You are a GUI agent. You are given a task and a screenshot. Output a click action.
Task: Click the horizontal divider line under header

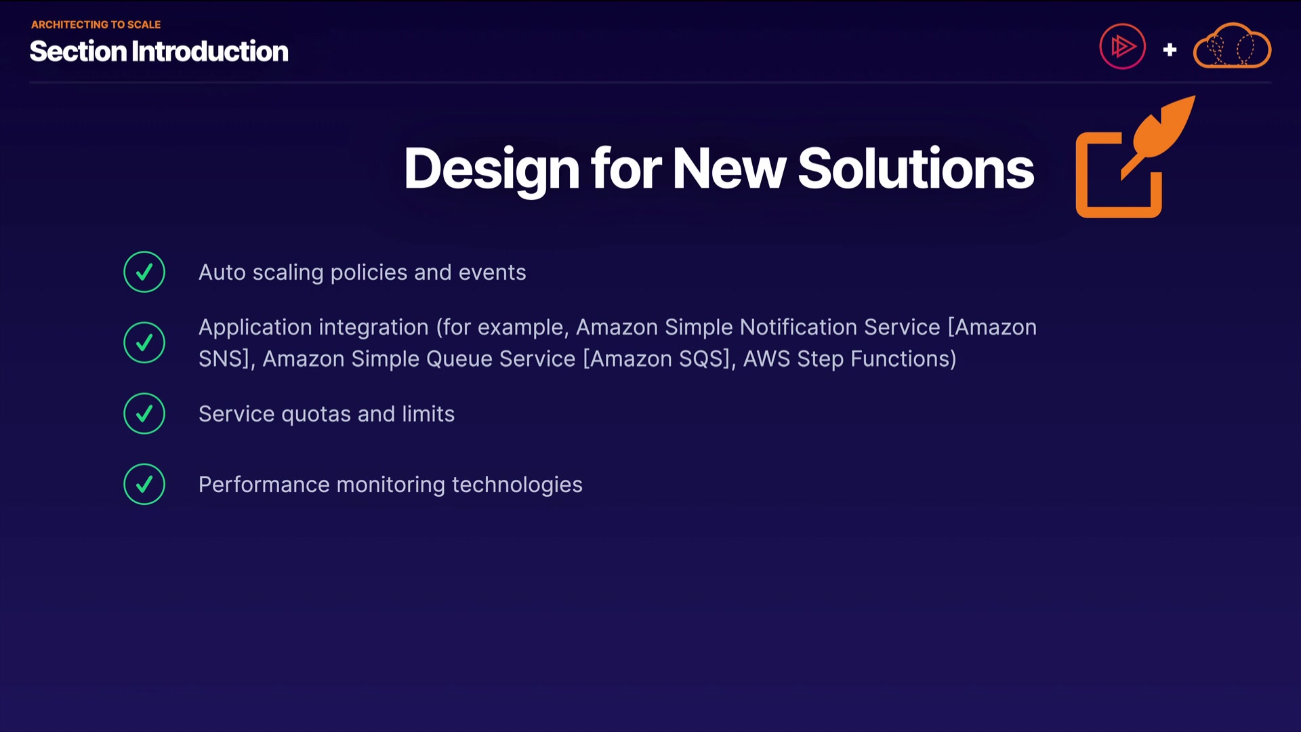[x=650, y=83]
